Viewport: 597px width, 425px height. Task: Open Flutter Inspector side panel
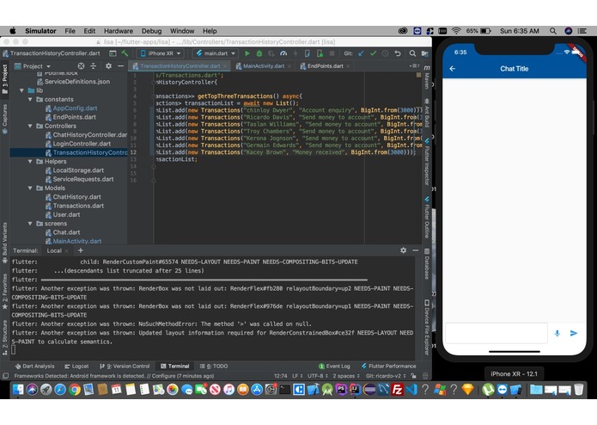pos(427,162)
